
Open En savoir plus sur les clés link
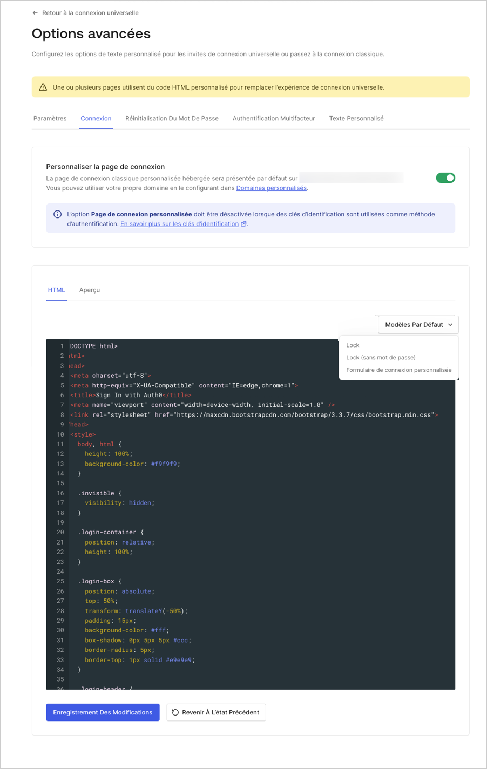click(x=179, y=224)
